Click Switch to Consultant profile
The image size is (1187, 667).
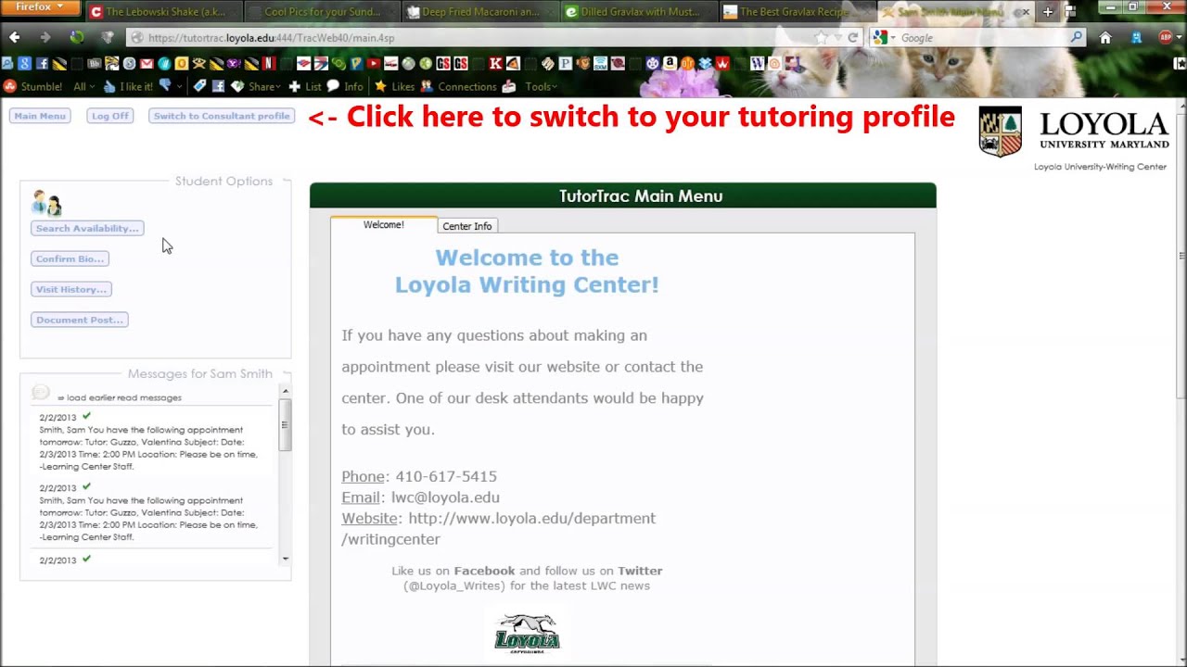tap(222, 116)
